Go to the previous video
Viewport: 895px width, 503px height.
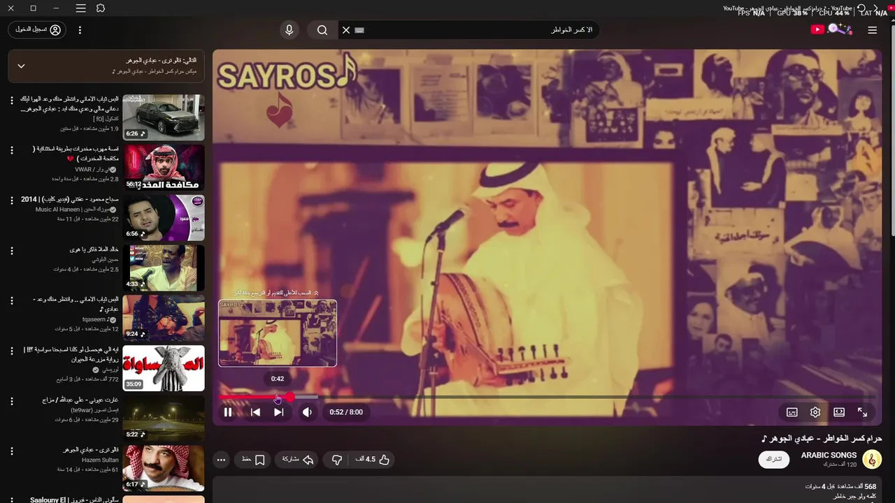pos(255,412)
